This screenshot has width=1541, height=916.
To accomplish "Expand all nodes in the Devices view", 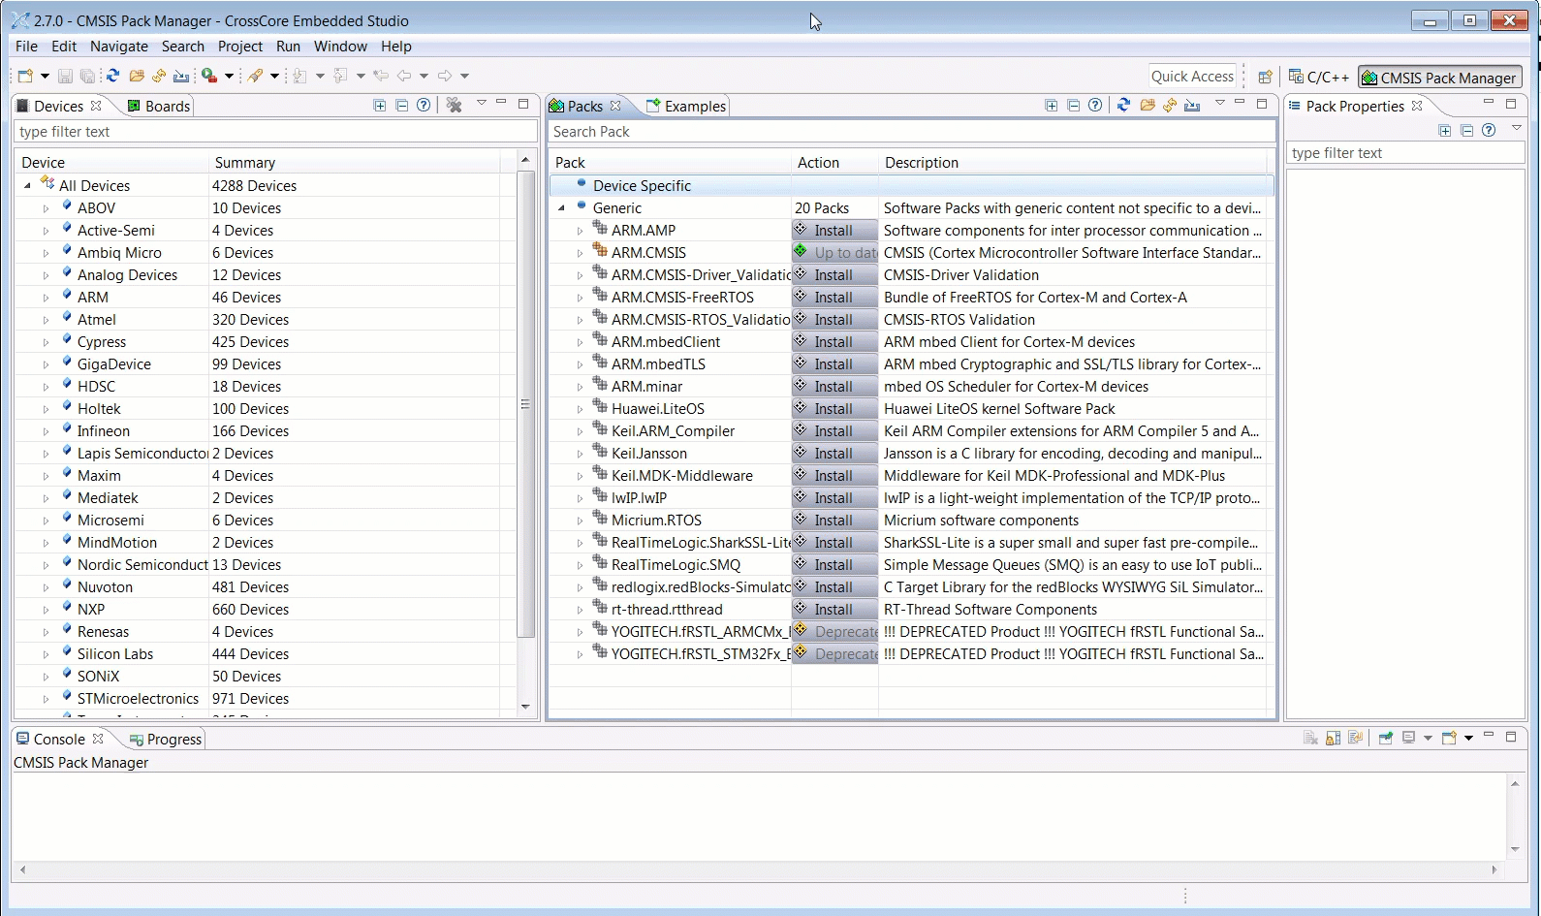I will (379, 106).
